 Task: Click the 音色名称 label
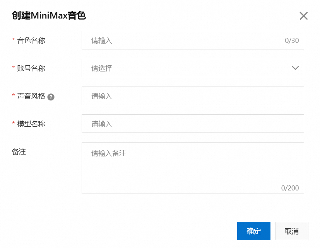click(x=31, y=40)
